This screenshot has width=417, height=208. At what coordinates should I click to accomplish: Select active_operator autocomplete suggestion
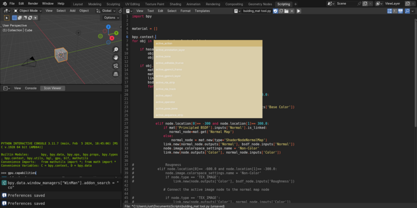pyautogui.click(x=208, y=102)
